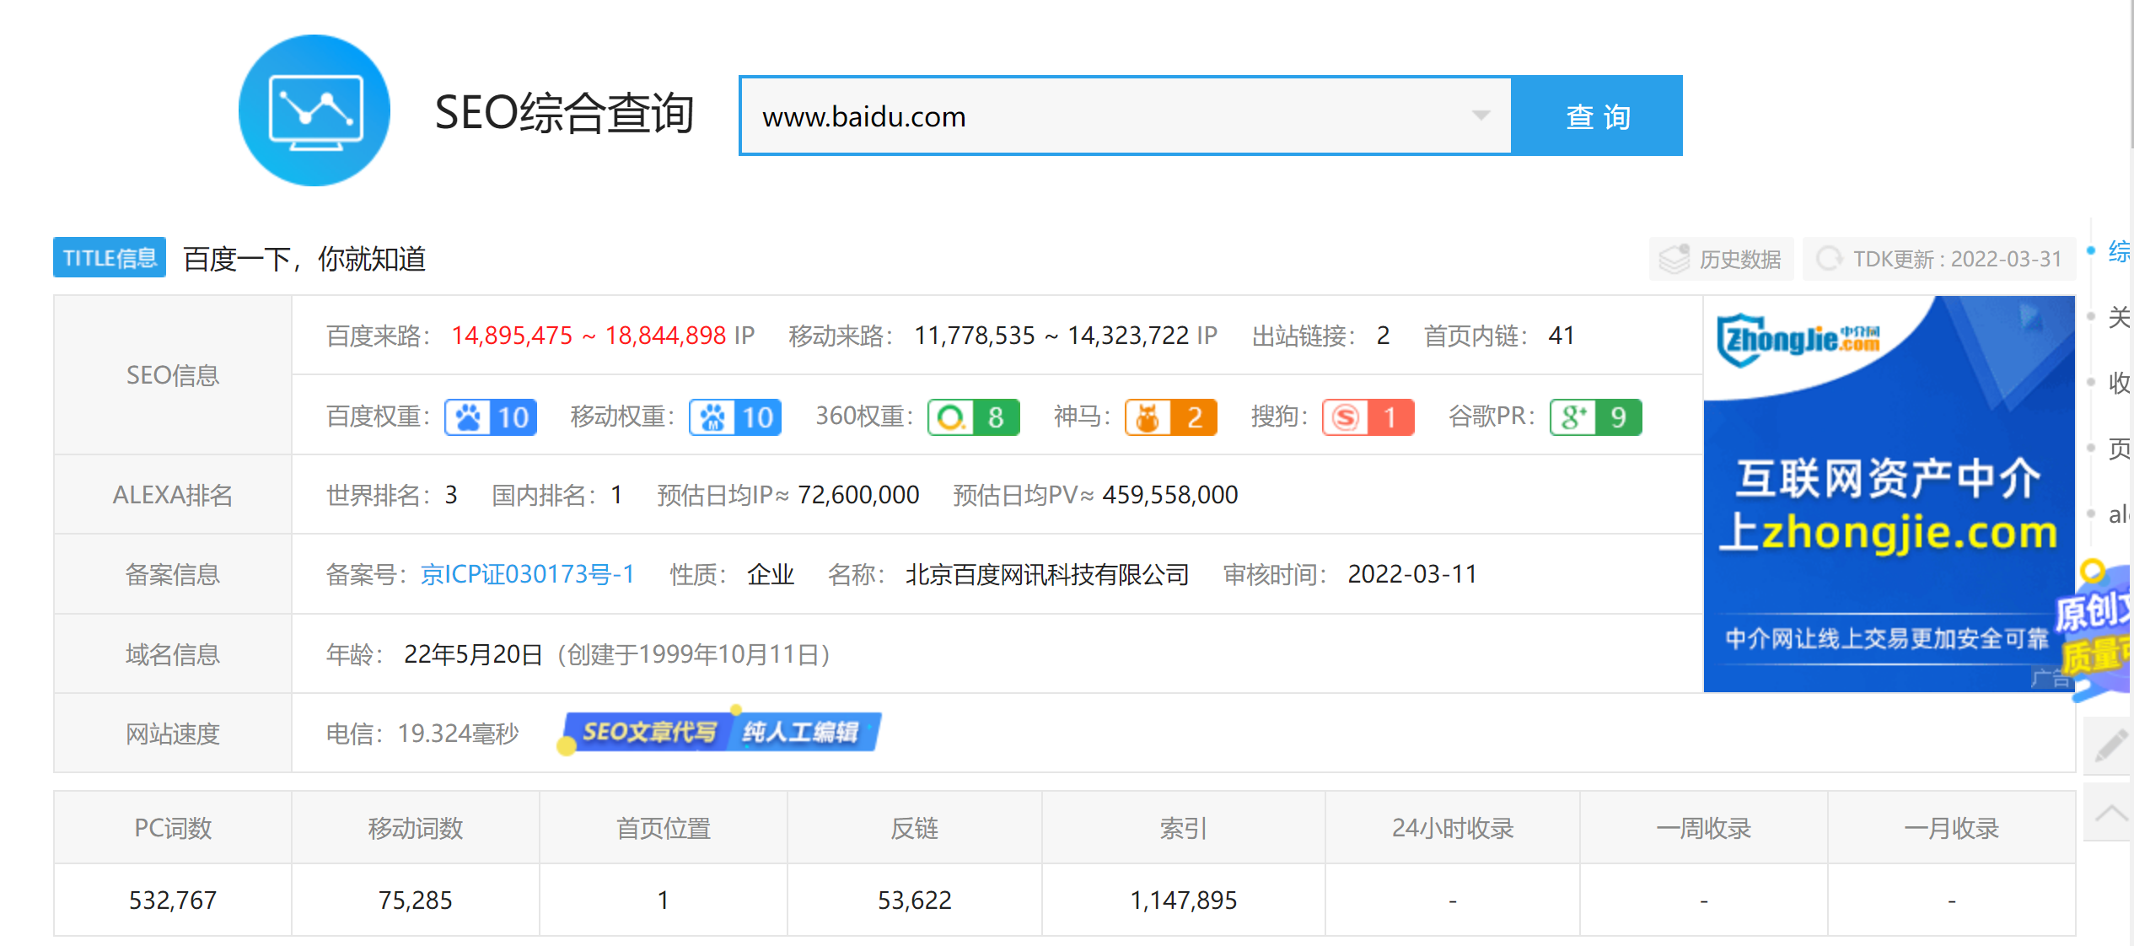This screenshot has width=2134, height=946.
Task: Click company name 北京百度网讯科技有限公司
Action: (x=1047, y=574)
